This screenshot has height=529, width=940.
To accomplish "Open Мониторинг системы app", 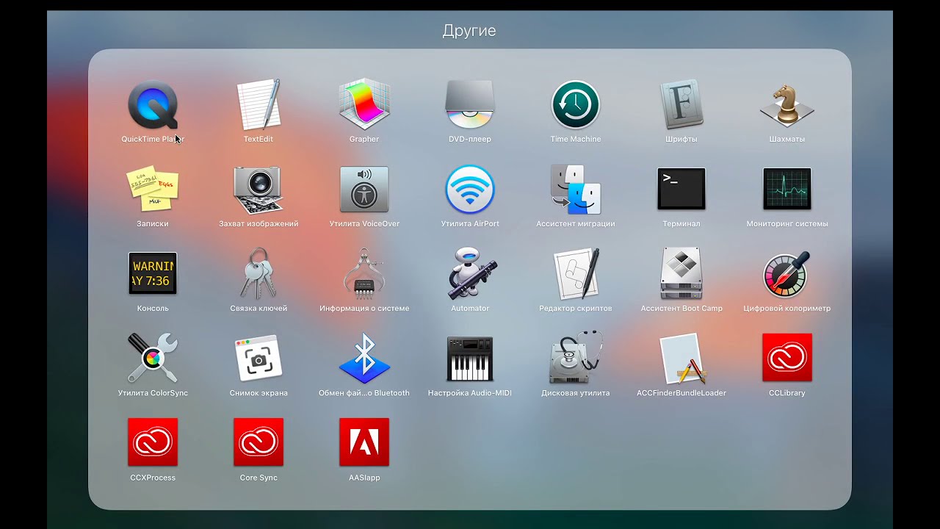I will (787, 190).
